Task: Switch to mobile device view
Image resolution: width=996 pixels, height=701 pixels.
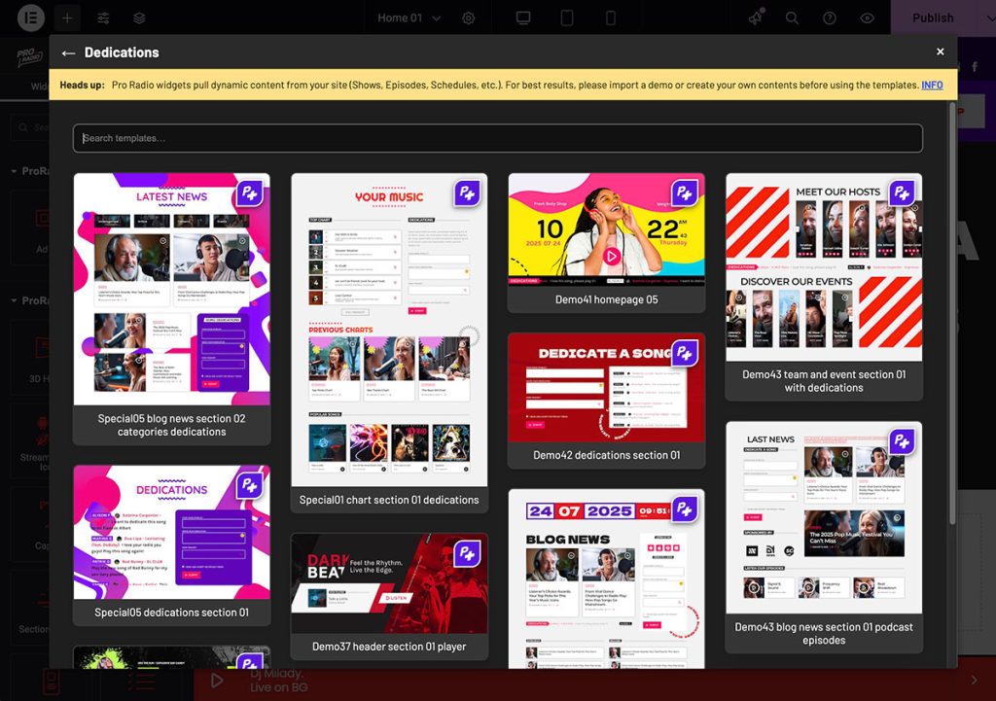Action: click(611, 18)
